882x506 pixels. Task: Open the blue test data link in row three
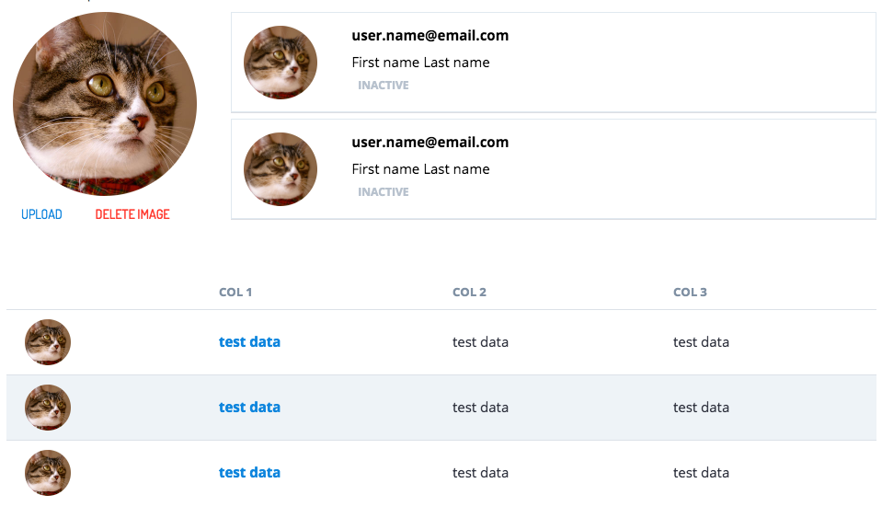[x=250, y=473]
